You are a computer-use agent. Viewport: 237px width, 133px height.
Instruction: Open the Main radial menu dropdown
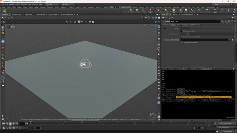coord(69,4)
